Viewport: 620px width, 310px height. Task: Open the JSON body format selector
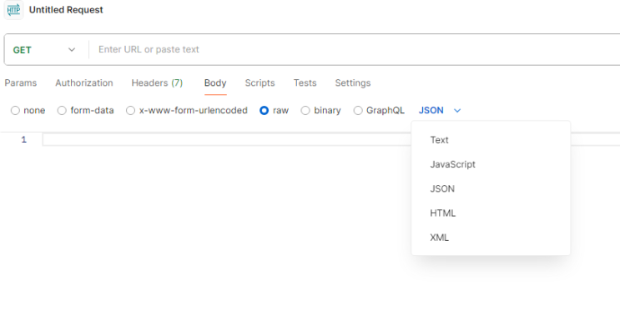click(440, 111)
